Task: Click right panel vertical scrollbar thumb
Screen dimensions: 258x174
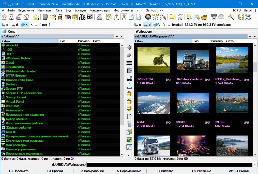Action: (255, 67)
